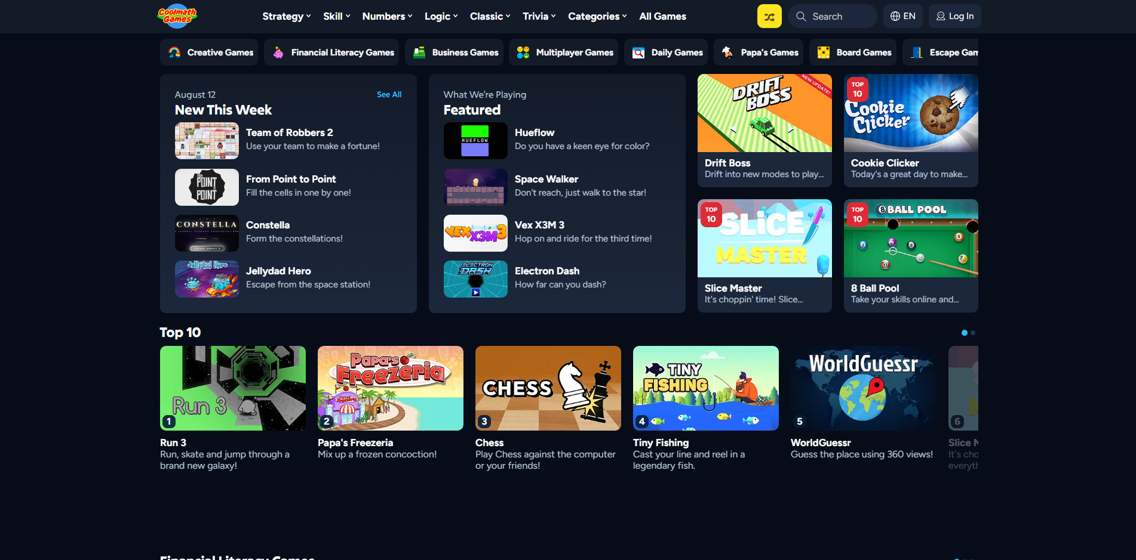The image size is (1136, 560).
Task: Click See All for New This Week
Action: pyautogui.click(x=389, y=94)
